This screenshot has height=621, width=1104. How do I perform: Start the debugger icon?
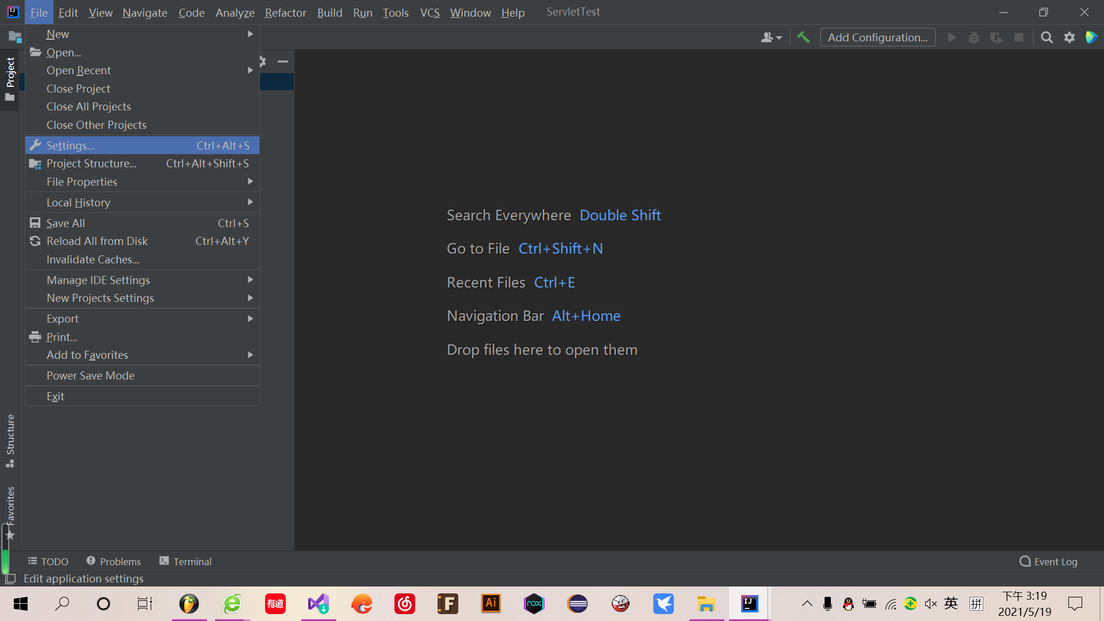point(973,37)
